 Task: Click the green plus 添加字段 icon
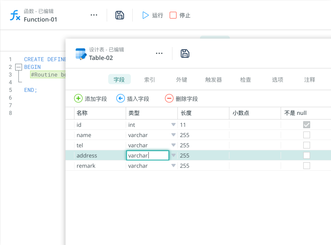(78, 98)
